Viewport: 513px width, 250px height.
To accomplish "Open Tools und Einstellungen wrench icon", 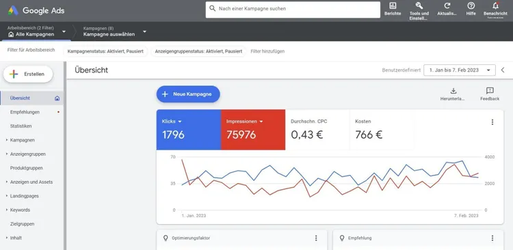I will (x=419, y=5).
